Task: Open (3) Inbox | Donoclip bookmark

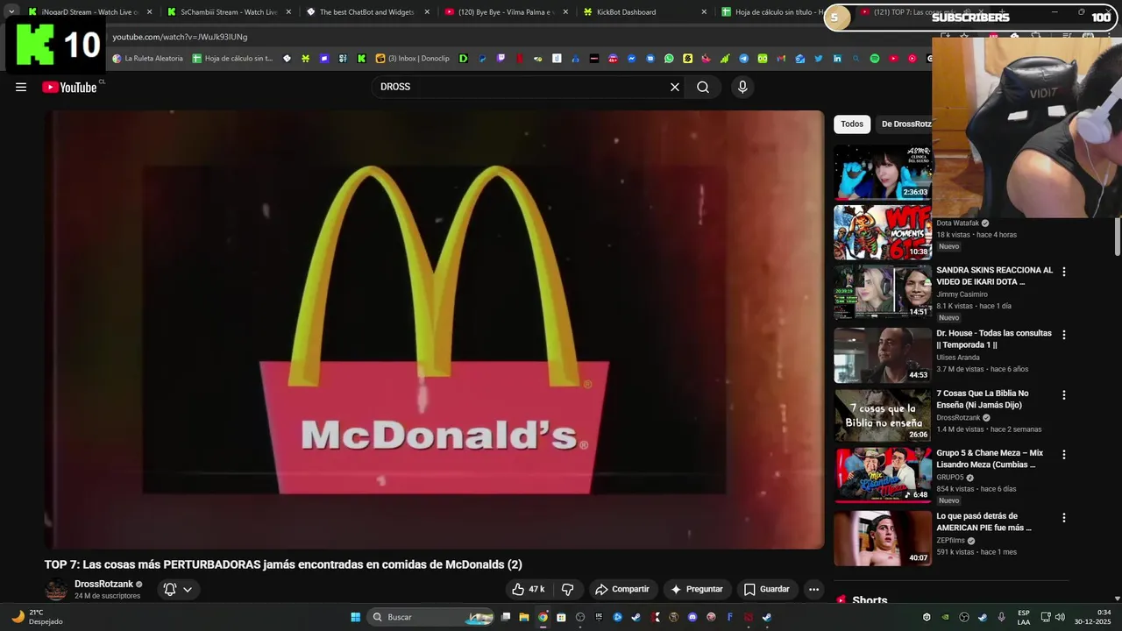Action: tap(413, 59)
